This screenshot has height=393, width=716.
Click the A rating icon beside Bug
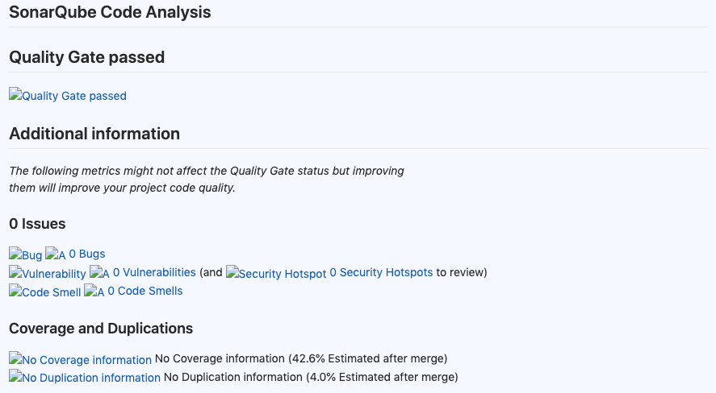pos(56,255)
